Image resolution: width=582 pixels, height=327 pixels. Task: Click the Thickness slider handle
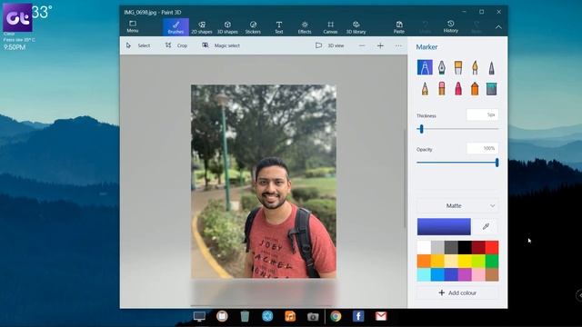pyautogui.click(x=421, y=129)
